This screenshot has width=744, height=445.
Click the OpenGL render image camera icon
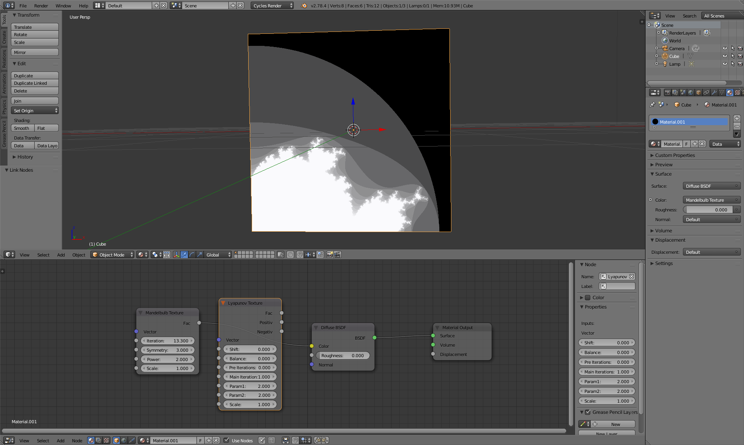tap(330, 255)
